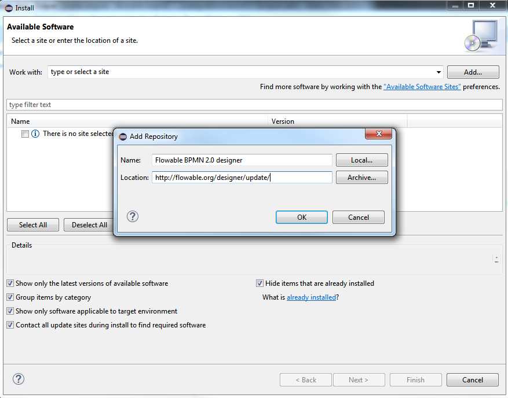Viewport: 508px width, 398px height.
Task: Close the Install window
Action: (x=492, y=6)
